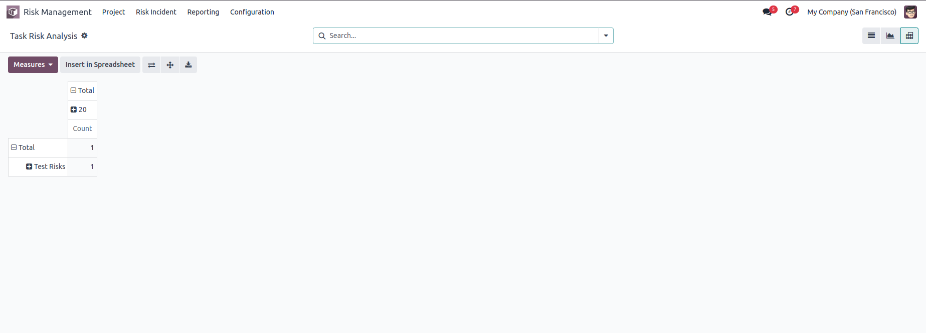The width and height of the screenshot is (926, 333).
Task: Expand all with the four-arrow icon
Action: (x=170, y=65)
